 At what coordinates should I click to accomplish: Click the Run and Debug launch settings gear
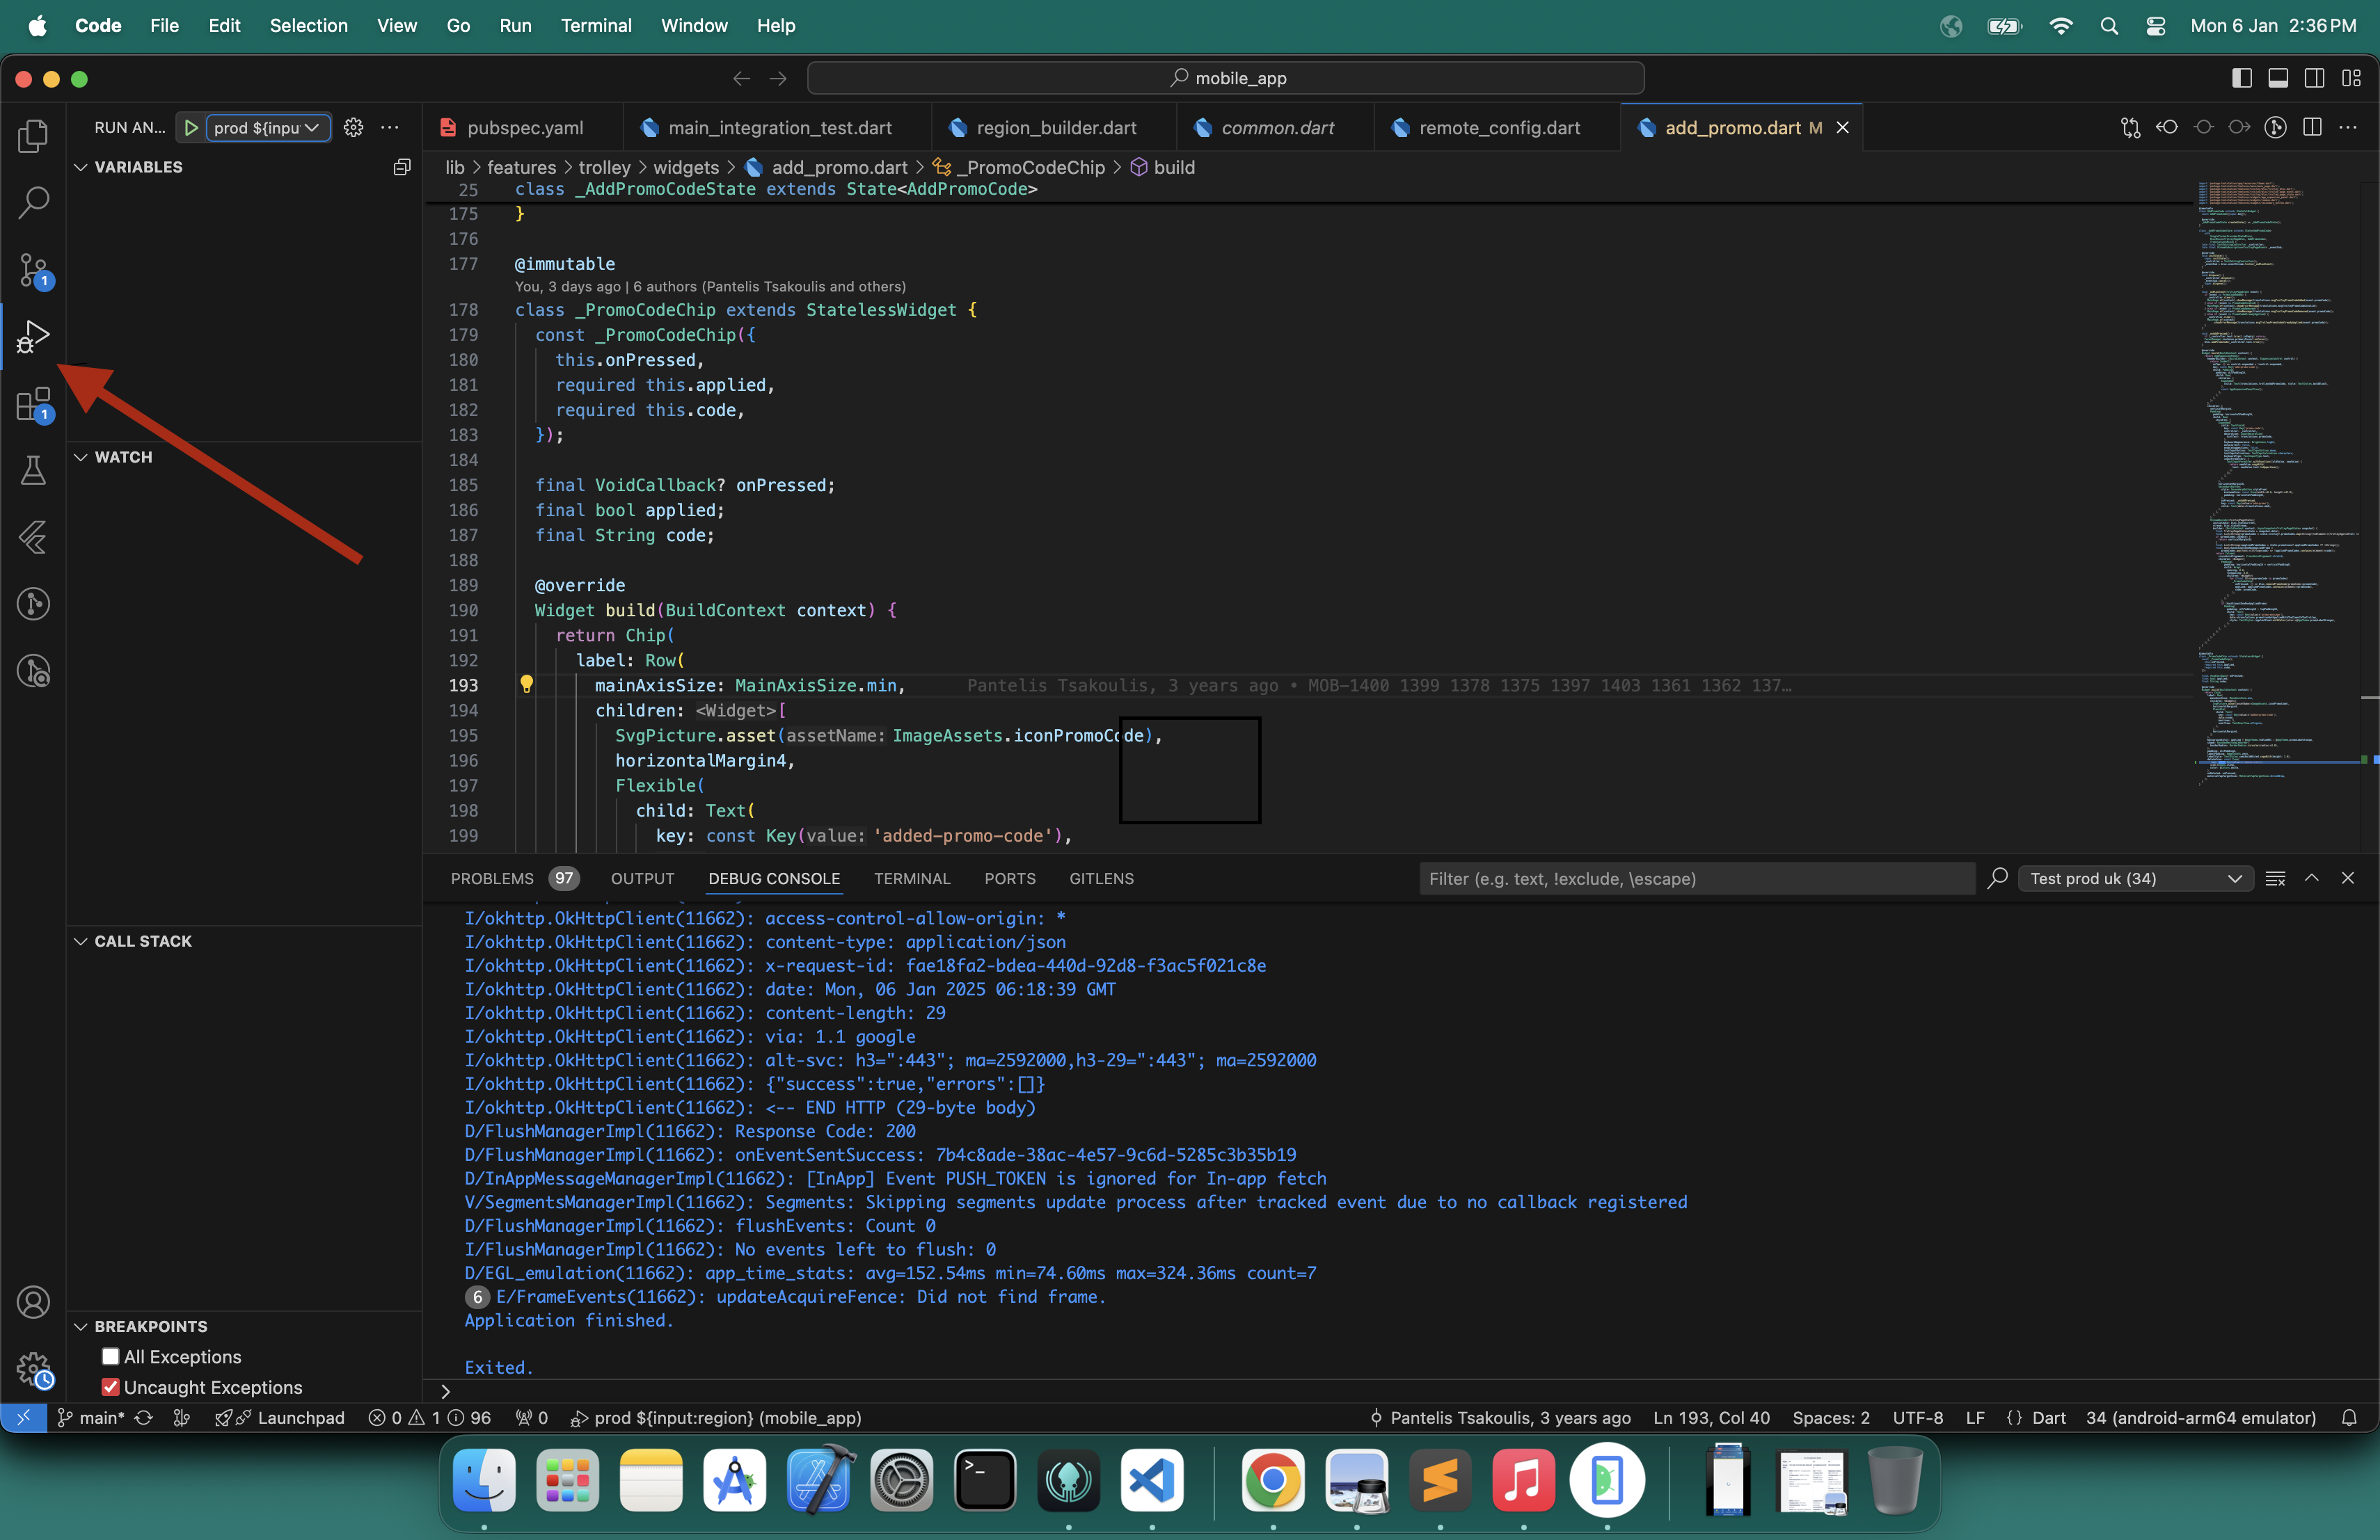[x=352, y=127]
